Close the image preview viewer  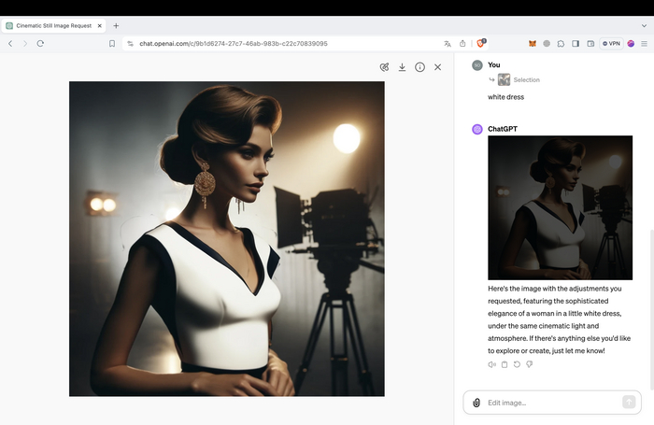point(437,67)
